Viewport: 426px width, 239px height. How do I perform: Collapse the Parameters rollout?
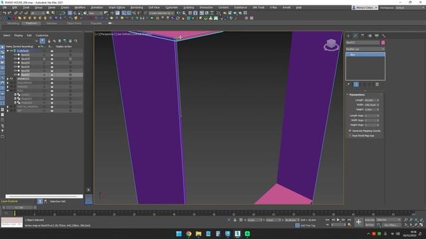pyautogui.click(x=347, y=94)
